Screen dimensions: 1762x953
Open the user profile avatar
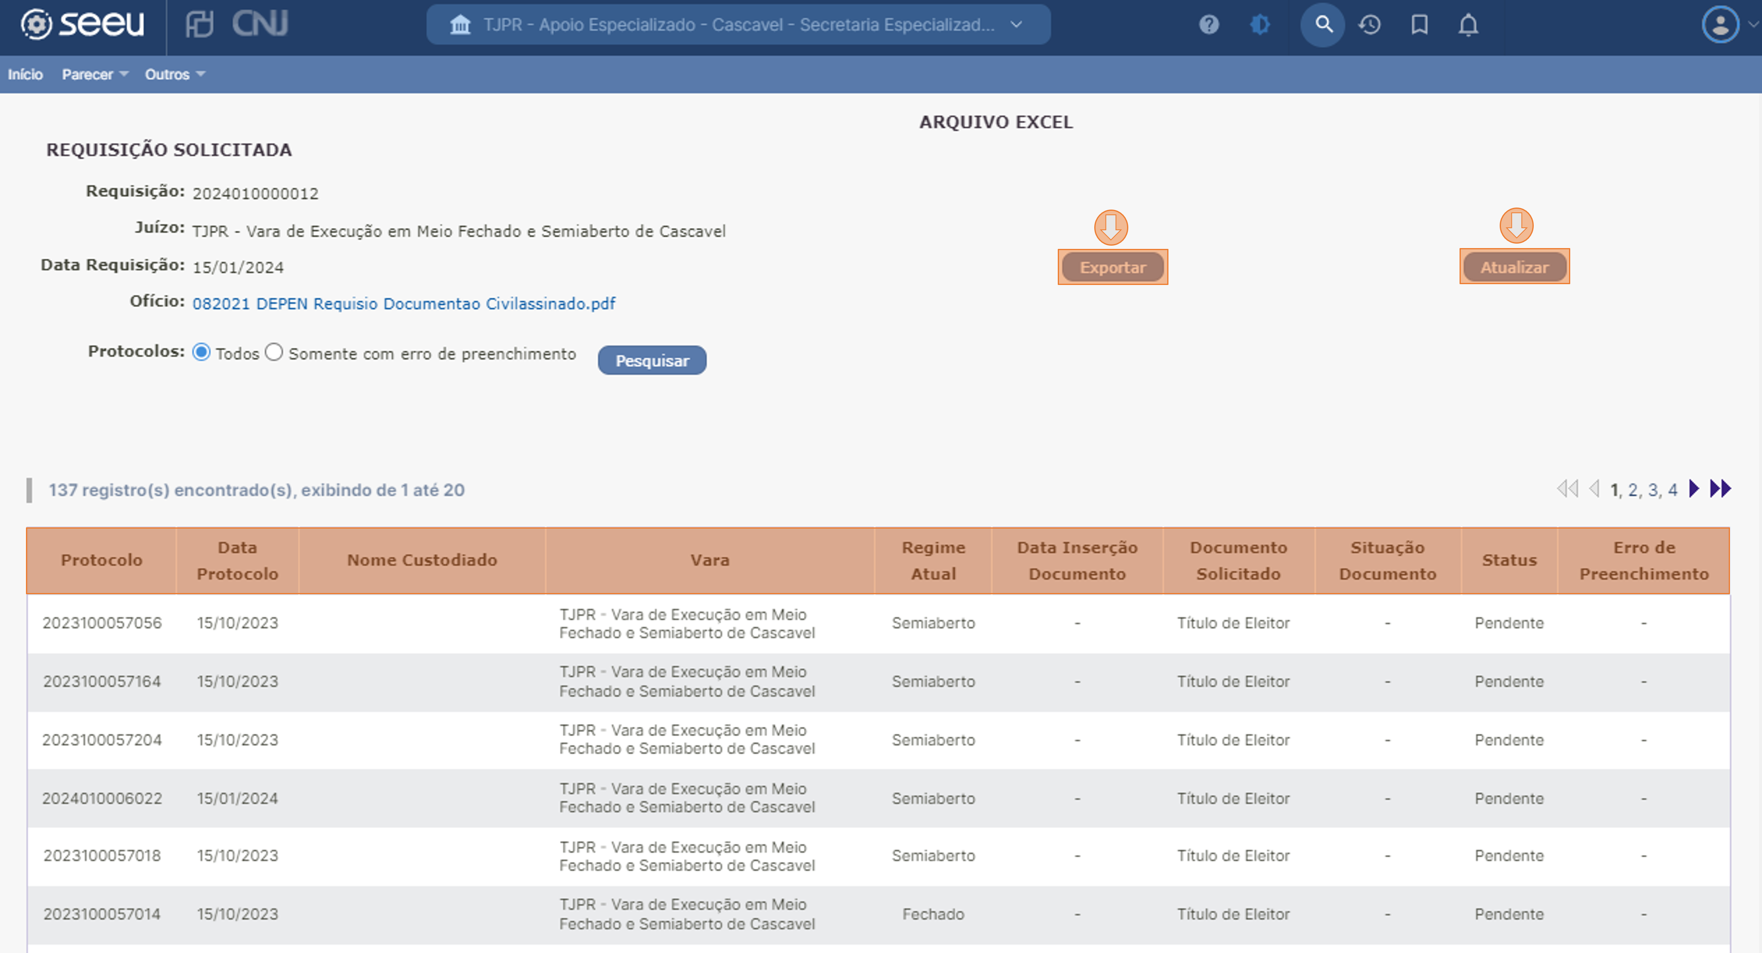1719,25
